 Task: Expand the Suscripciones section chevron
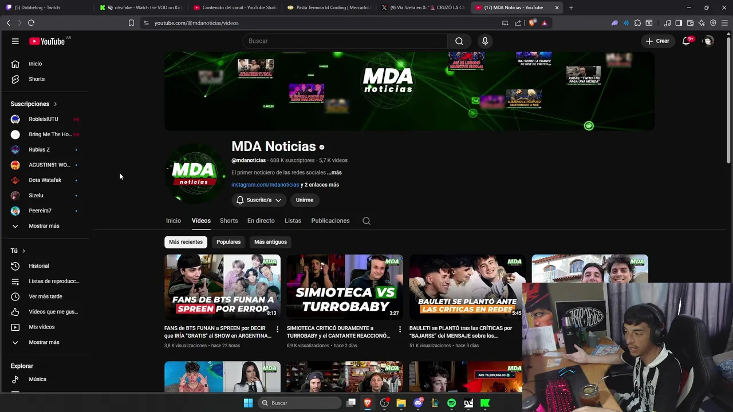(56, 104)
